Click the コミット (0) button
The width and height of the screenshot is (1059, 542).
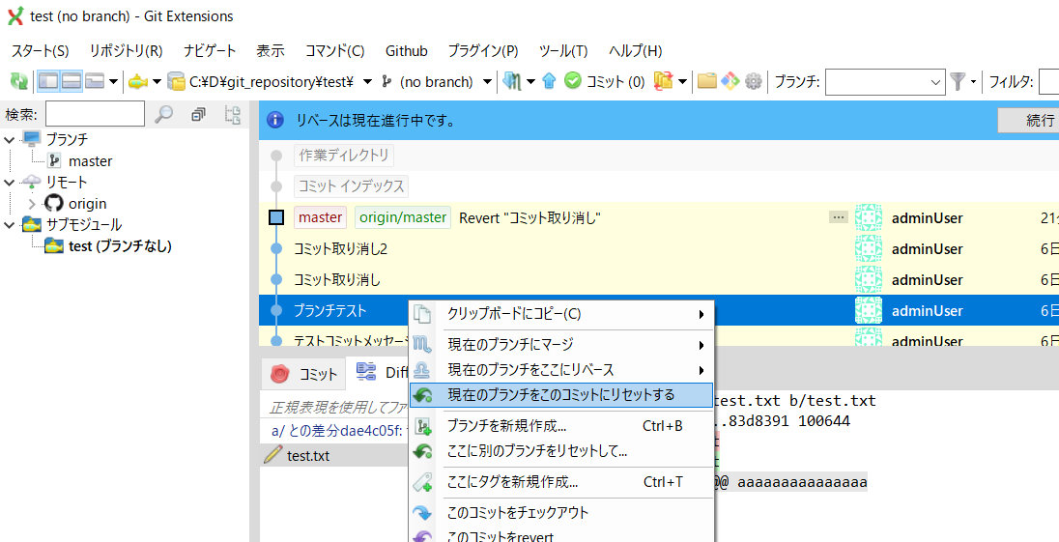(605, 82)
